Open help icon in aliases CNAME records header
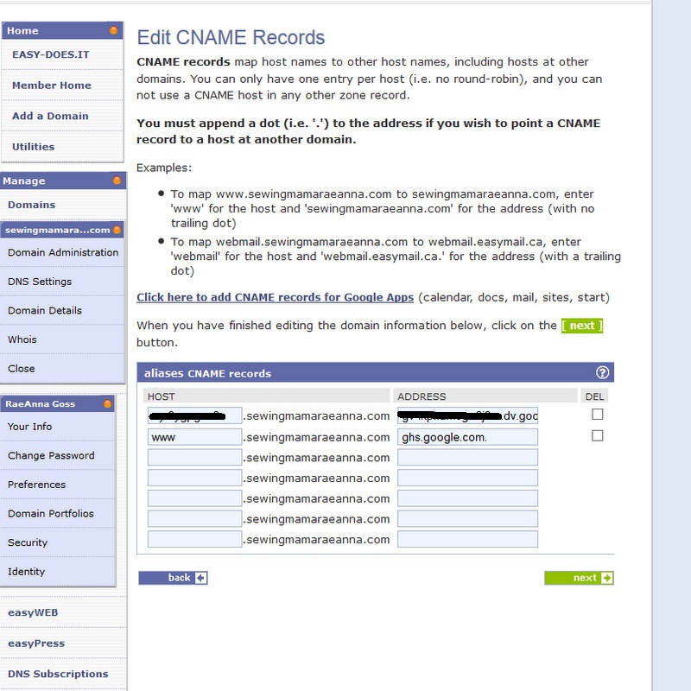Screen dimensions: 691x691 point(602,373)
